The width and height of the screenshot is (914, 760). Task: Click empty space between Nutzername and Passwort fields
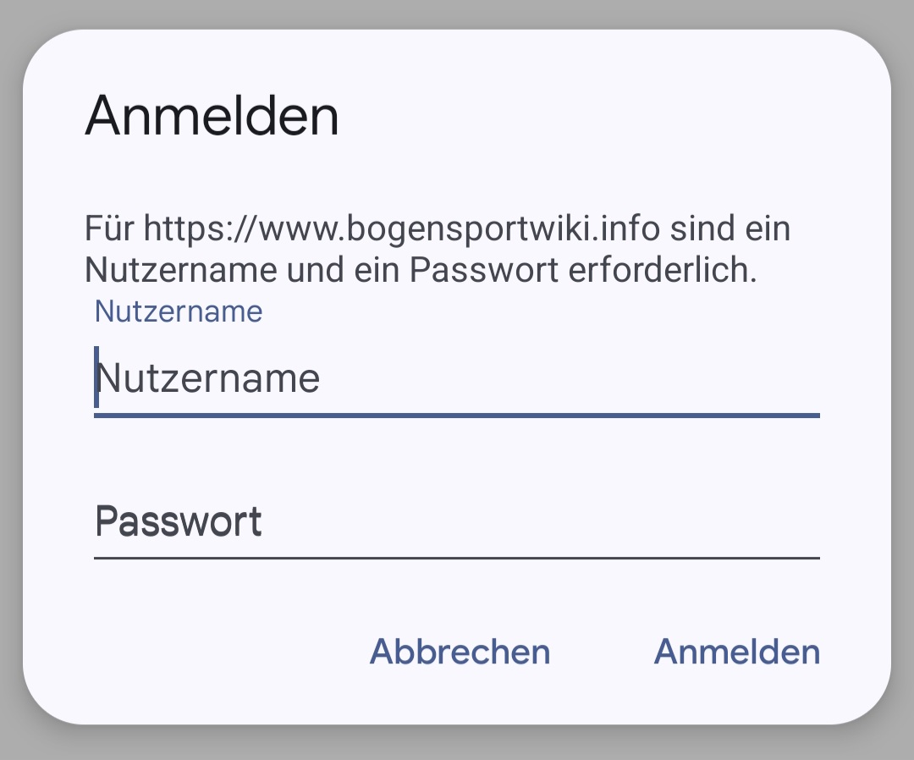tap(457, 457)
